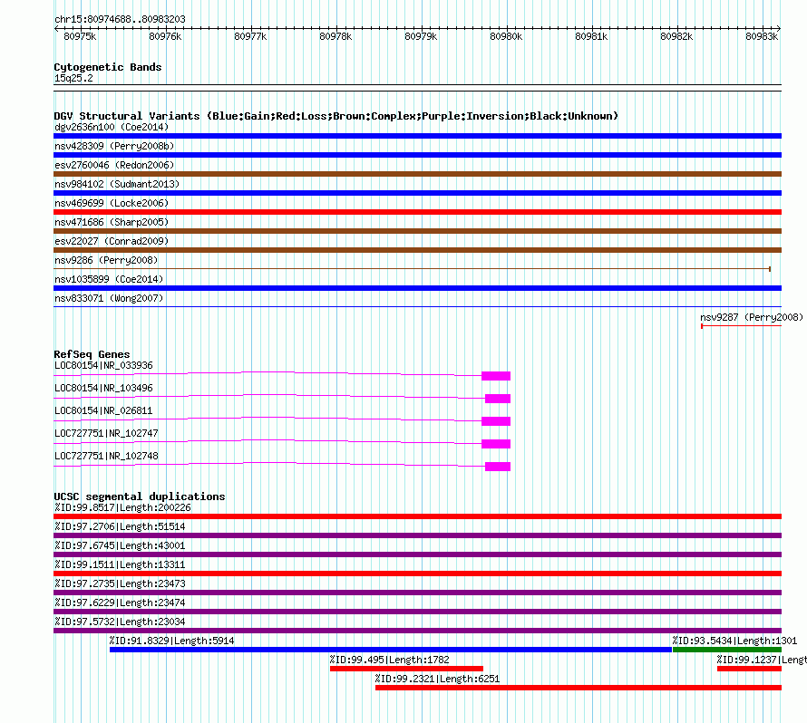Viewport: 807px width, 723px height.
Task: Click the LOC80154|NR_026811 exon block
Action: click(x=496, y=421)
